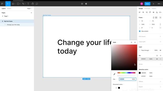The width and height of the screenshot is (163, 91).
Task: Add a new page with plus icon
Action: [x=31, y=13]
